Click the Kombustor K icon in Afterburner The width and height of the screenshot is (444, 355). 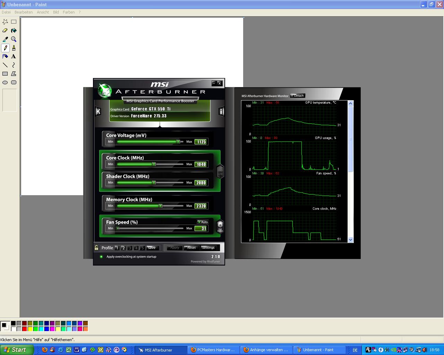pos(98,111)
